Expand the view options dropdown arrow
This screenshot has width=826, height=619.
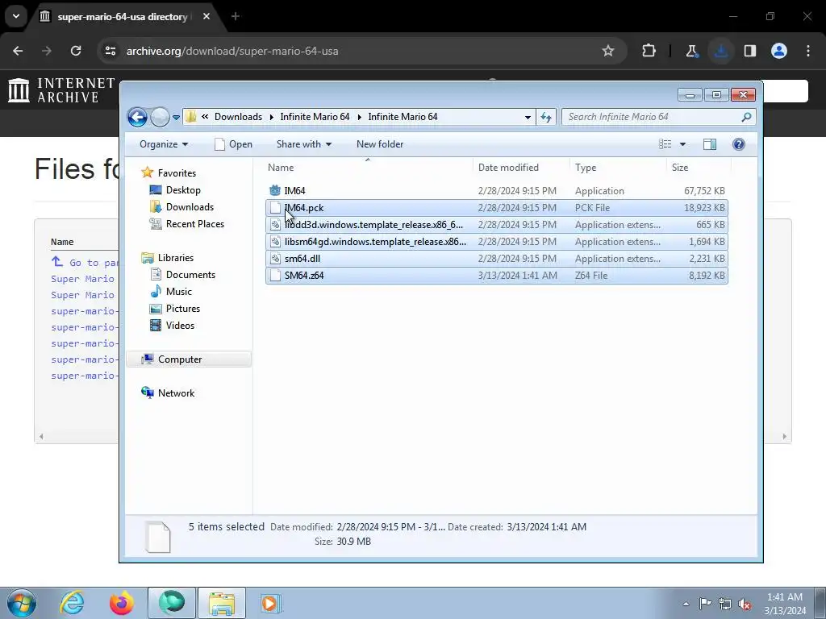[x=682, y=144]
